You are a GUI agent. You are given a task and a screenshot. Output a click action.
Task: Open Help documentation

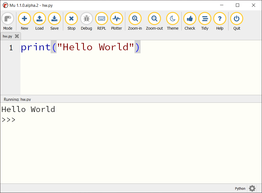pos(220,21)
